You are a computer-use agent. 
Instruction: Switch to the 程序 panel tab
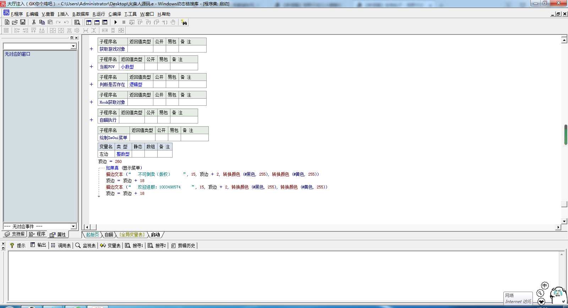[x=37, y=234]
